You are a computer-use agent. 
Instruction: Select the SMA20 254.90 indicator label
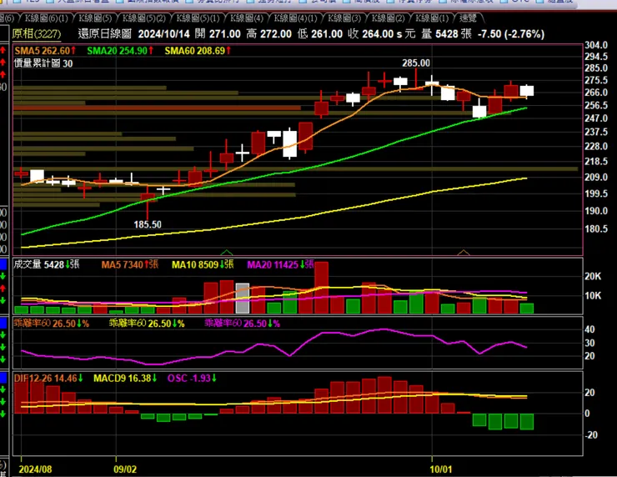pyautogui.click(x=120, y=51)
